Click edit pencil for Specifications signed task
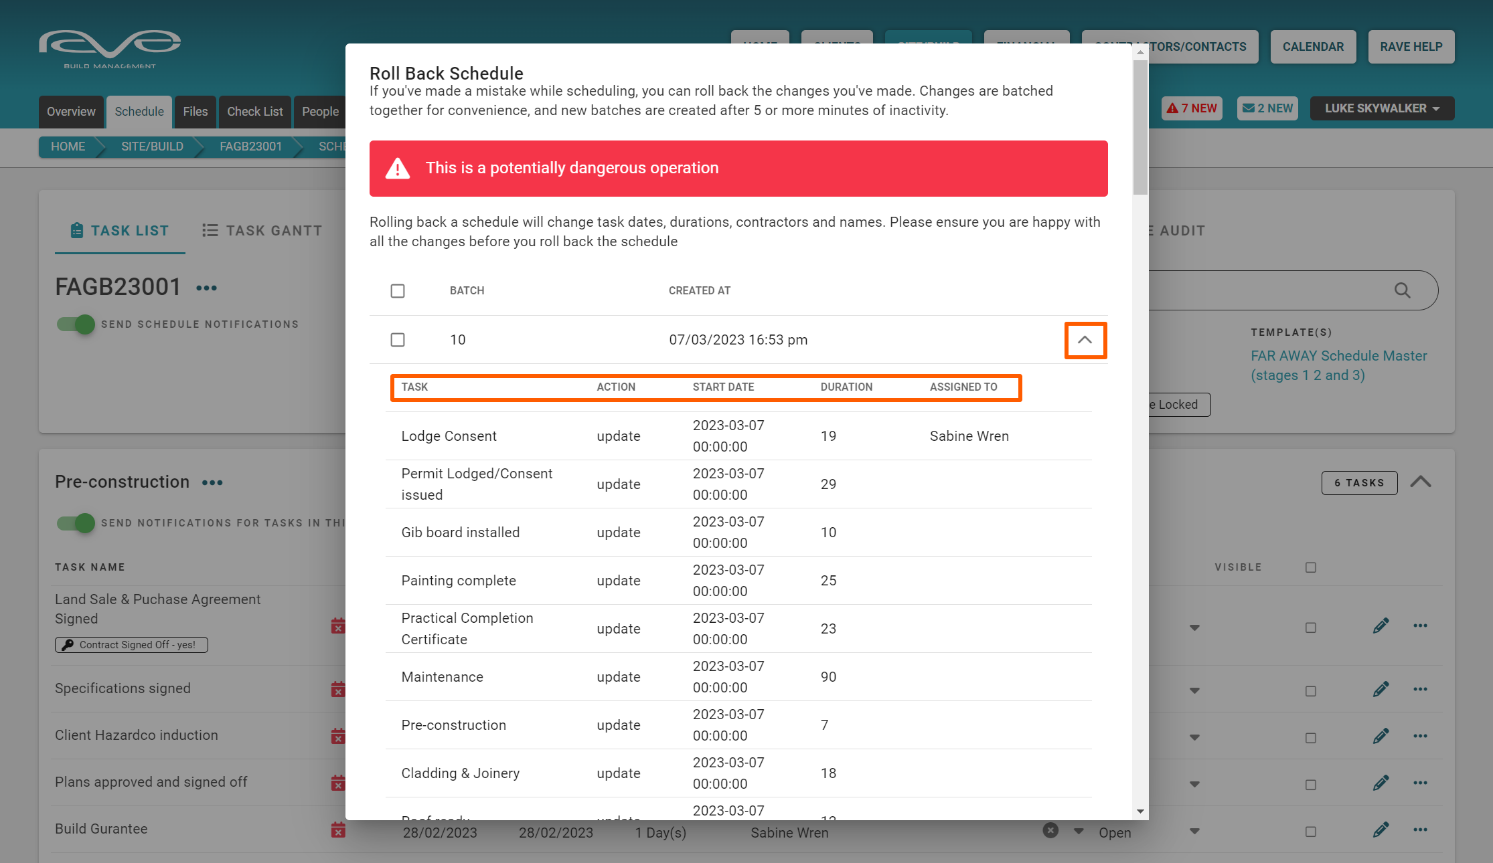Image resolution: width=1493 pixels, height=863 pixels. (1381, 689)
